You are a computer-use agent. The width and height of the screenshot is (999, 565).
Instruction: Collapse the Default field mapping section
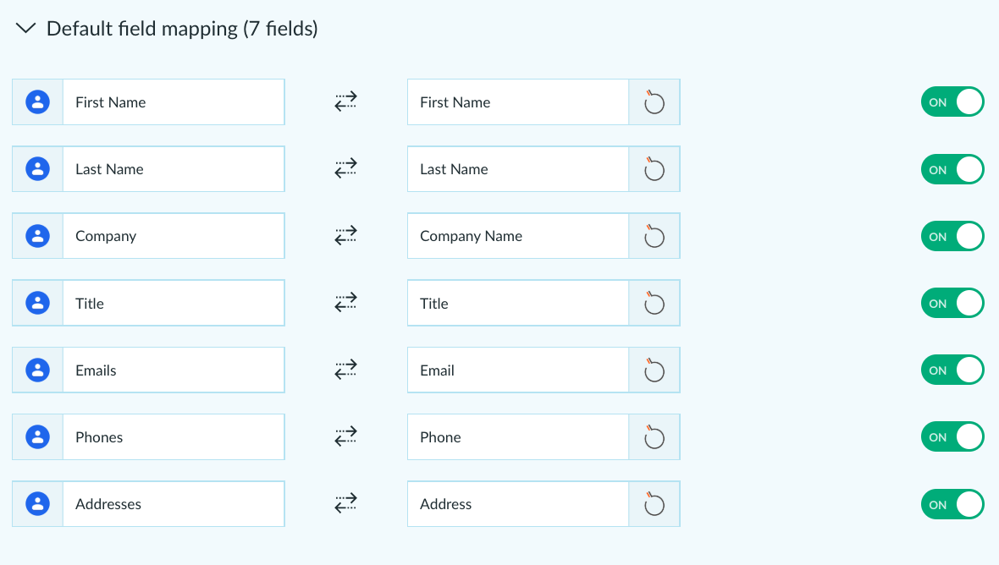click(x=25, y=29)
